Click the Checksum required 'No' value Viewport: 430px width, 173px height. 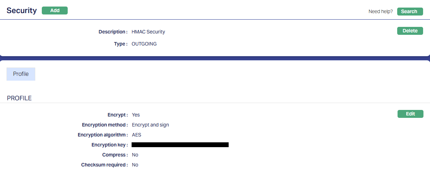(135, 165)
